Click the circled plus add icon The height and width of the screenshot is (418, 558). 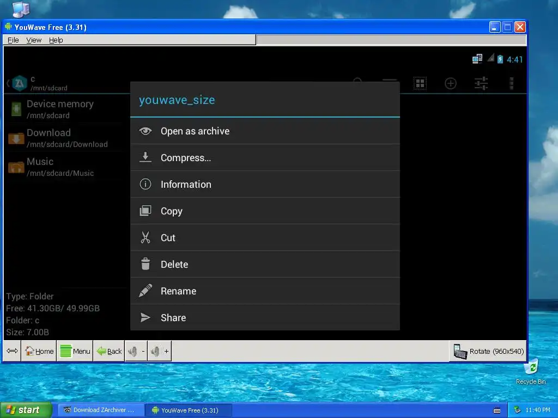[x=451, y=83]
